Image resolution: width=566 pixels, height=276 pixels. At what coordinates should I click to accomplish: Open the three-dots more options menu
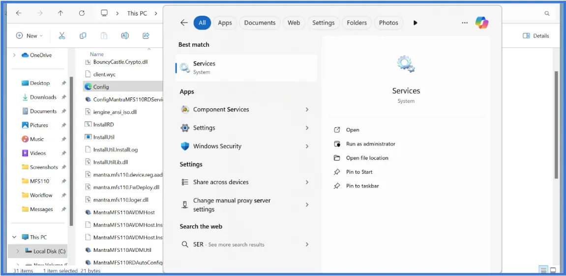click(465, 23)
